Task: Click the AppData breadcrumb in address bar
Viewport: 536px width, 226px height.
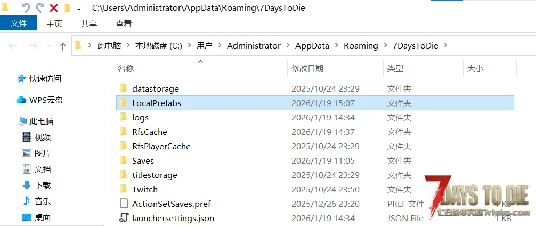Action: tap(312, 46)
